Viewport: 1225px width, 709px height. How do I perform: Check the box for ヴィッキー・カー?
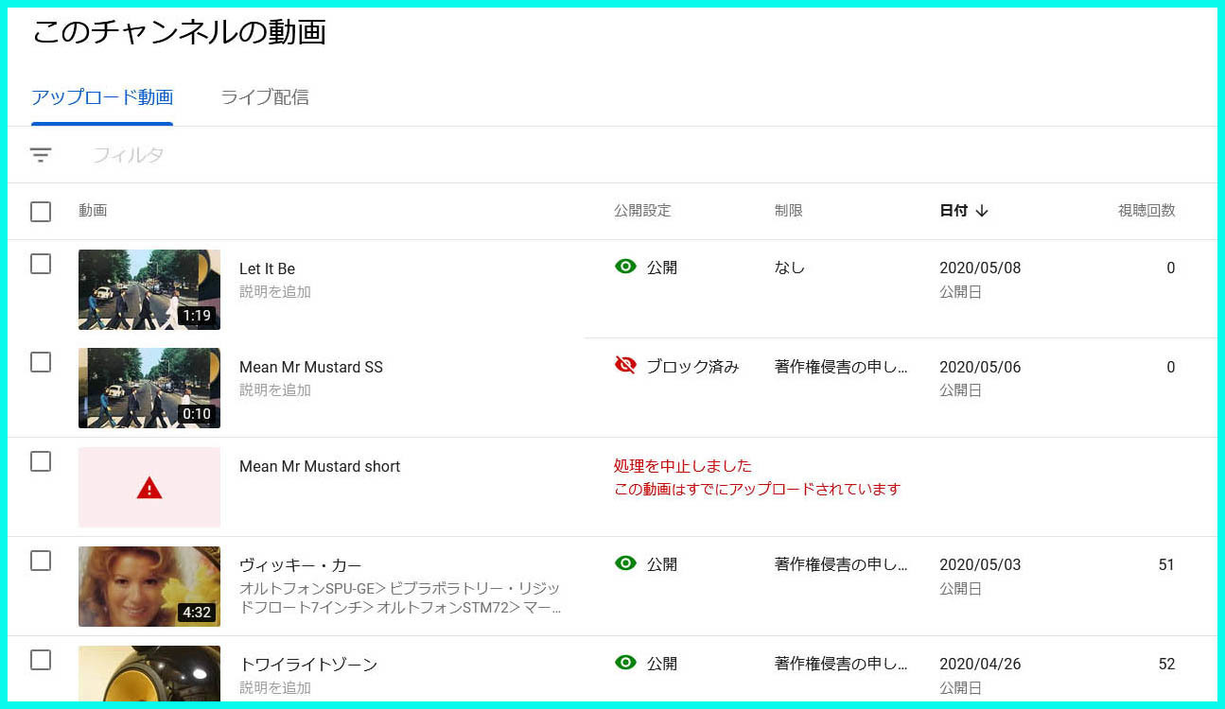click(41, 561)
